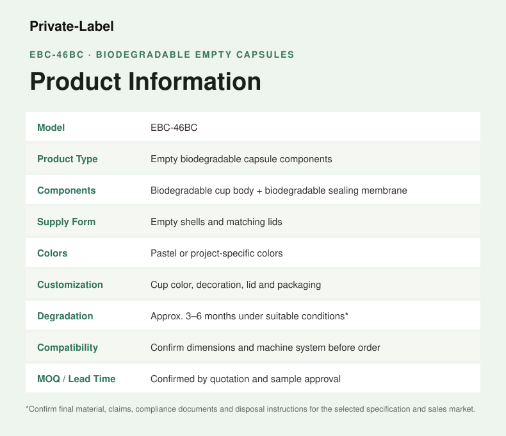The image size is (506, 436).
Task: Click the EBC-46BC Biodegradable Empty Capsules subtitle
Action: click(x=162, y=55)
